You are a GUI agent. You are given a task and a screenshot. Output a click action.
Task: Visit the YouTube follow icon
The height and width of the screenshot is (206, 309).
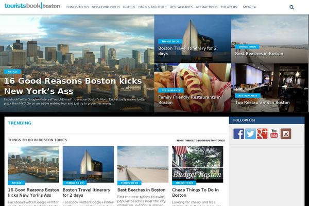274,133
